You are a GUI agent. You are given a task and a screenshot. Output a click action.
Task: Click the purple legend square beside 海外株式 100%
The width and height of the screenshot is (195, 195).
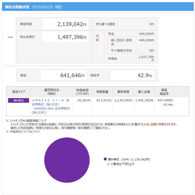coord(105,159)
